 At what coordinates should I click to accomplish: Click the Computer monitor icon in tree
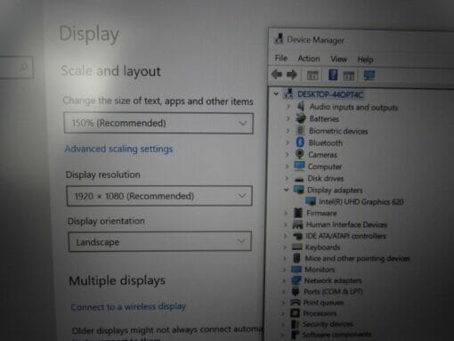point(299,166)
